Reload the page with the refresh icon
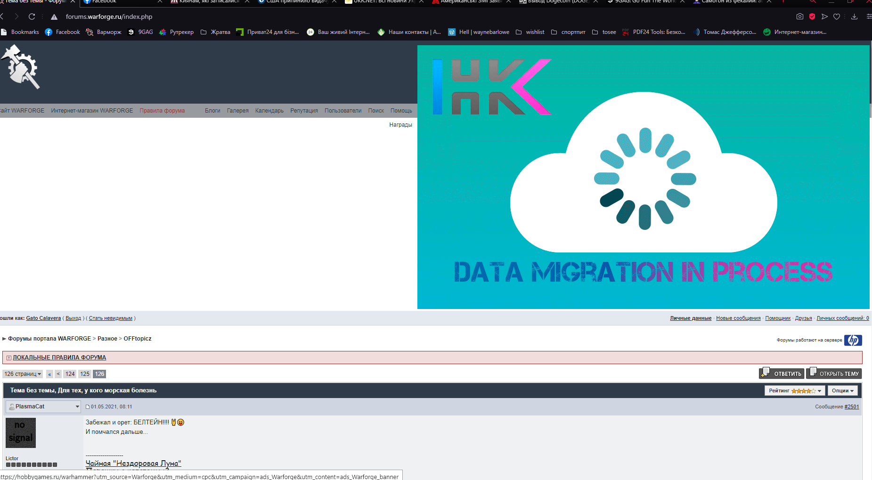Viewport: 872px width, 480px height. pyautogui.click(x=32, y=16)
